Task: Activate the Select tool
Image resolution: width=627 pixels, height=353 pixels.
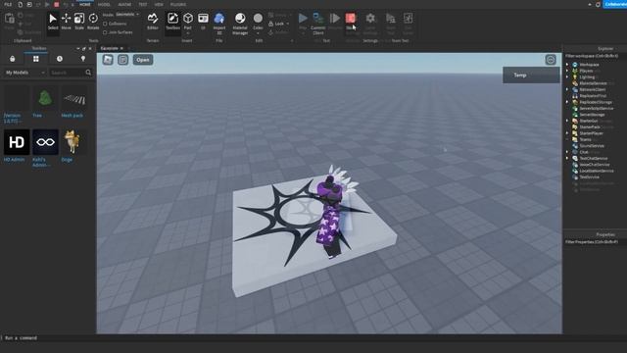Action: pos(53,22)
